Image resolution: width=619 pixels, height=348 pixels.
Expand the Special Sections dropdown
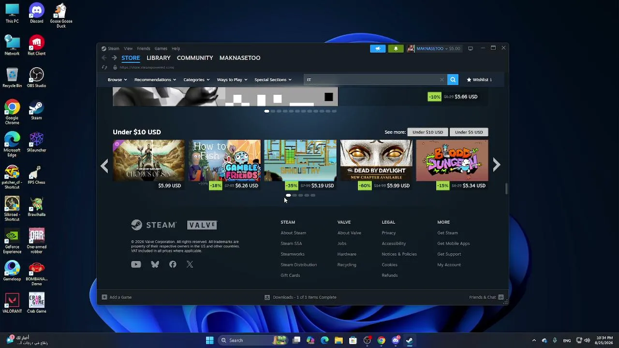(x=273, y=80)
